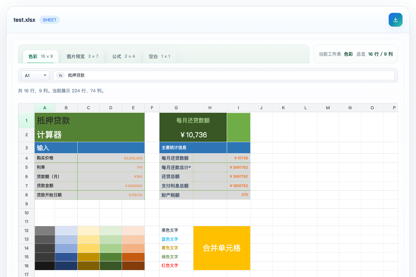Select the 2/26/23 date cell

[x=111, y=195]
